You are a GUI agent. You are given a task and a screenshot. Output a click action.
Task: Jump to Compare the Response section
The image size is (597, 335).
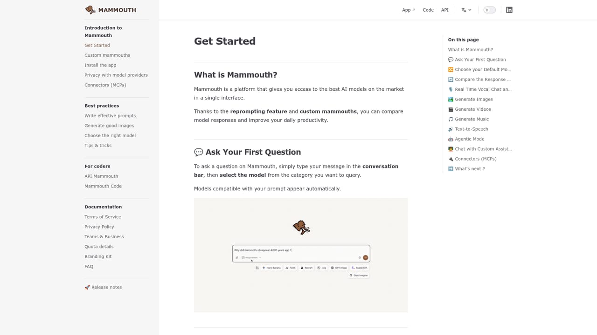[479, 79]
